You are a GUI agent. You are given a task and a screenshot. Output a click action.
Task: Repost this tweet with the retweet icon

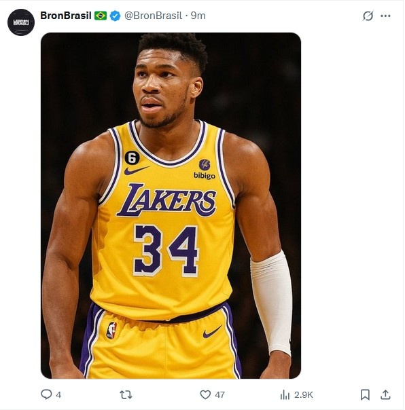tap(126, 394)
